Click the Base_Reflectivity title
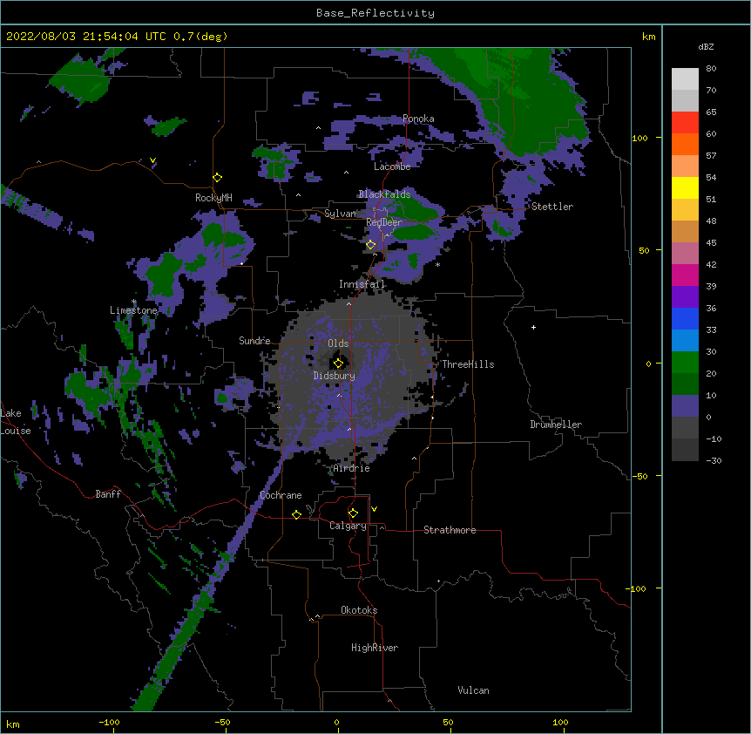This screenshot has height=734, width=751. click(x=375, y=13)
